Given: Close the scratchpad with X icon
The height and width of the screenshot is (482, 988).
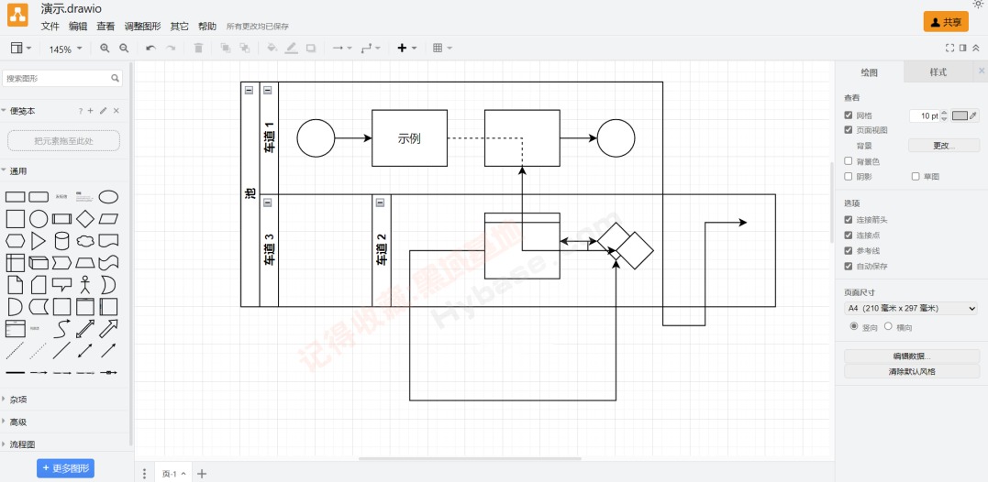Looking at the screenshot, I should coord(116,111).
